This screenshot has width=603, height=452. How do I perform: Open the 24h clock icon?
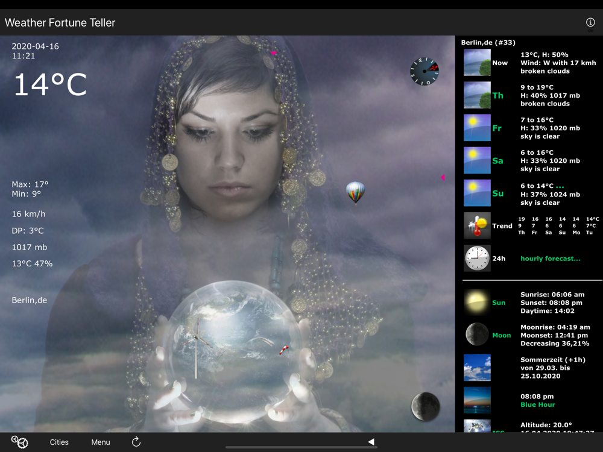tap(477, 259)
